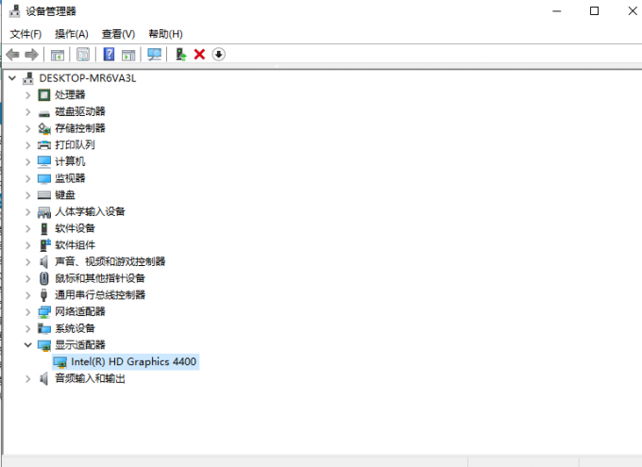Select Intel(R) HD Graphics 4400 device
Viewport: 642px width, 467px height.
click(x=134, y=361)
